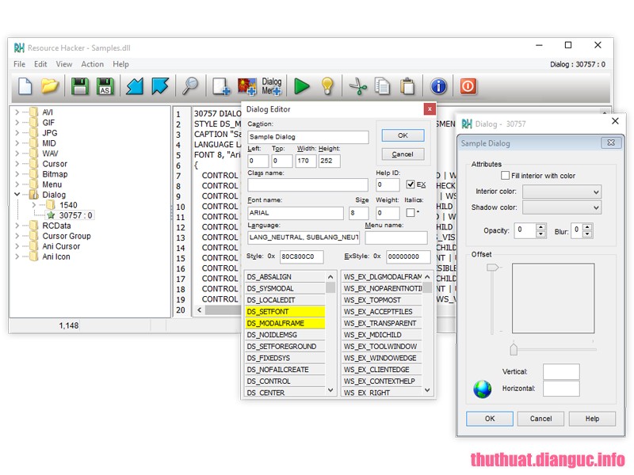The height and width of the screenshot is (475, 634).
Task: Click OK in the Sample Dialog
Action: (490, 419)
